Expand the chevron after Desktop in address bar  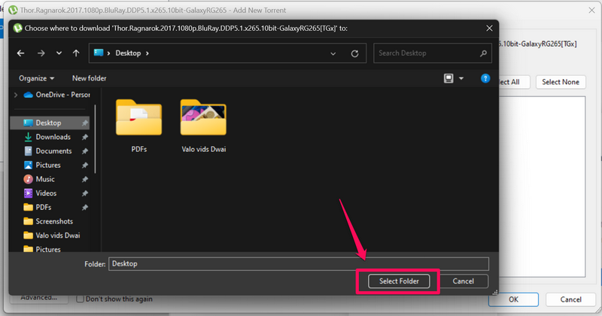pyautogui.click(x=147, y=53)
